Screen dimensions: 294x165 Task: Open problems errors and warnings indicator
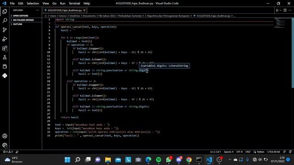pyautogui.click(x=8, y=152)
